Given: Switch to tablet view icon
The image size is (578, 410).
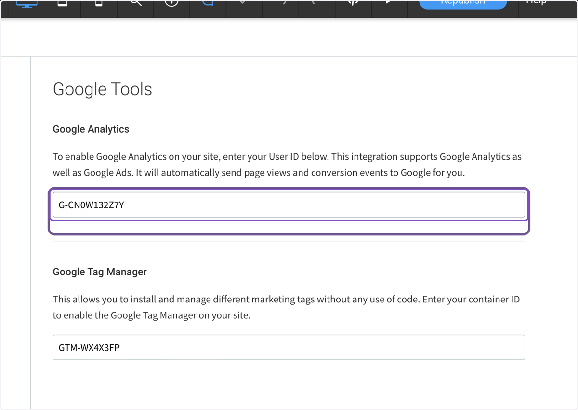Looking at the screenshot, I should 63,3.
